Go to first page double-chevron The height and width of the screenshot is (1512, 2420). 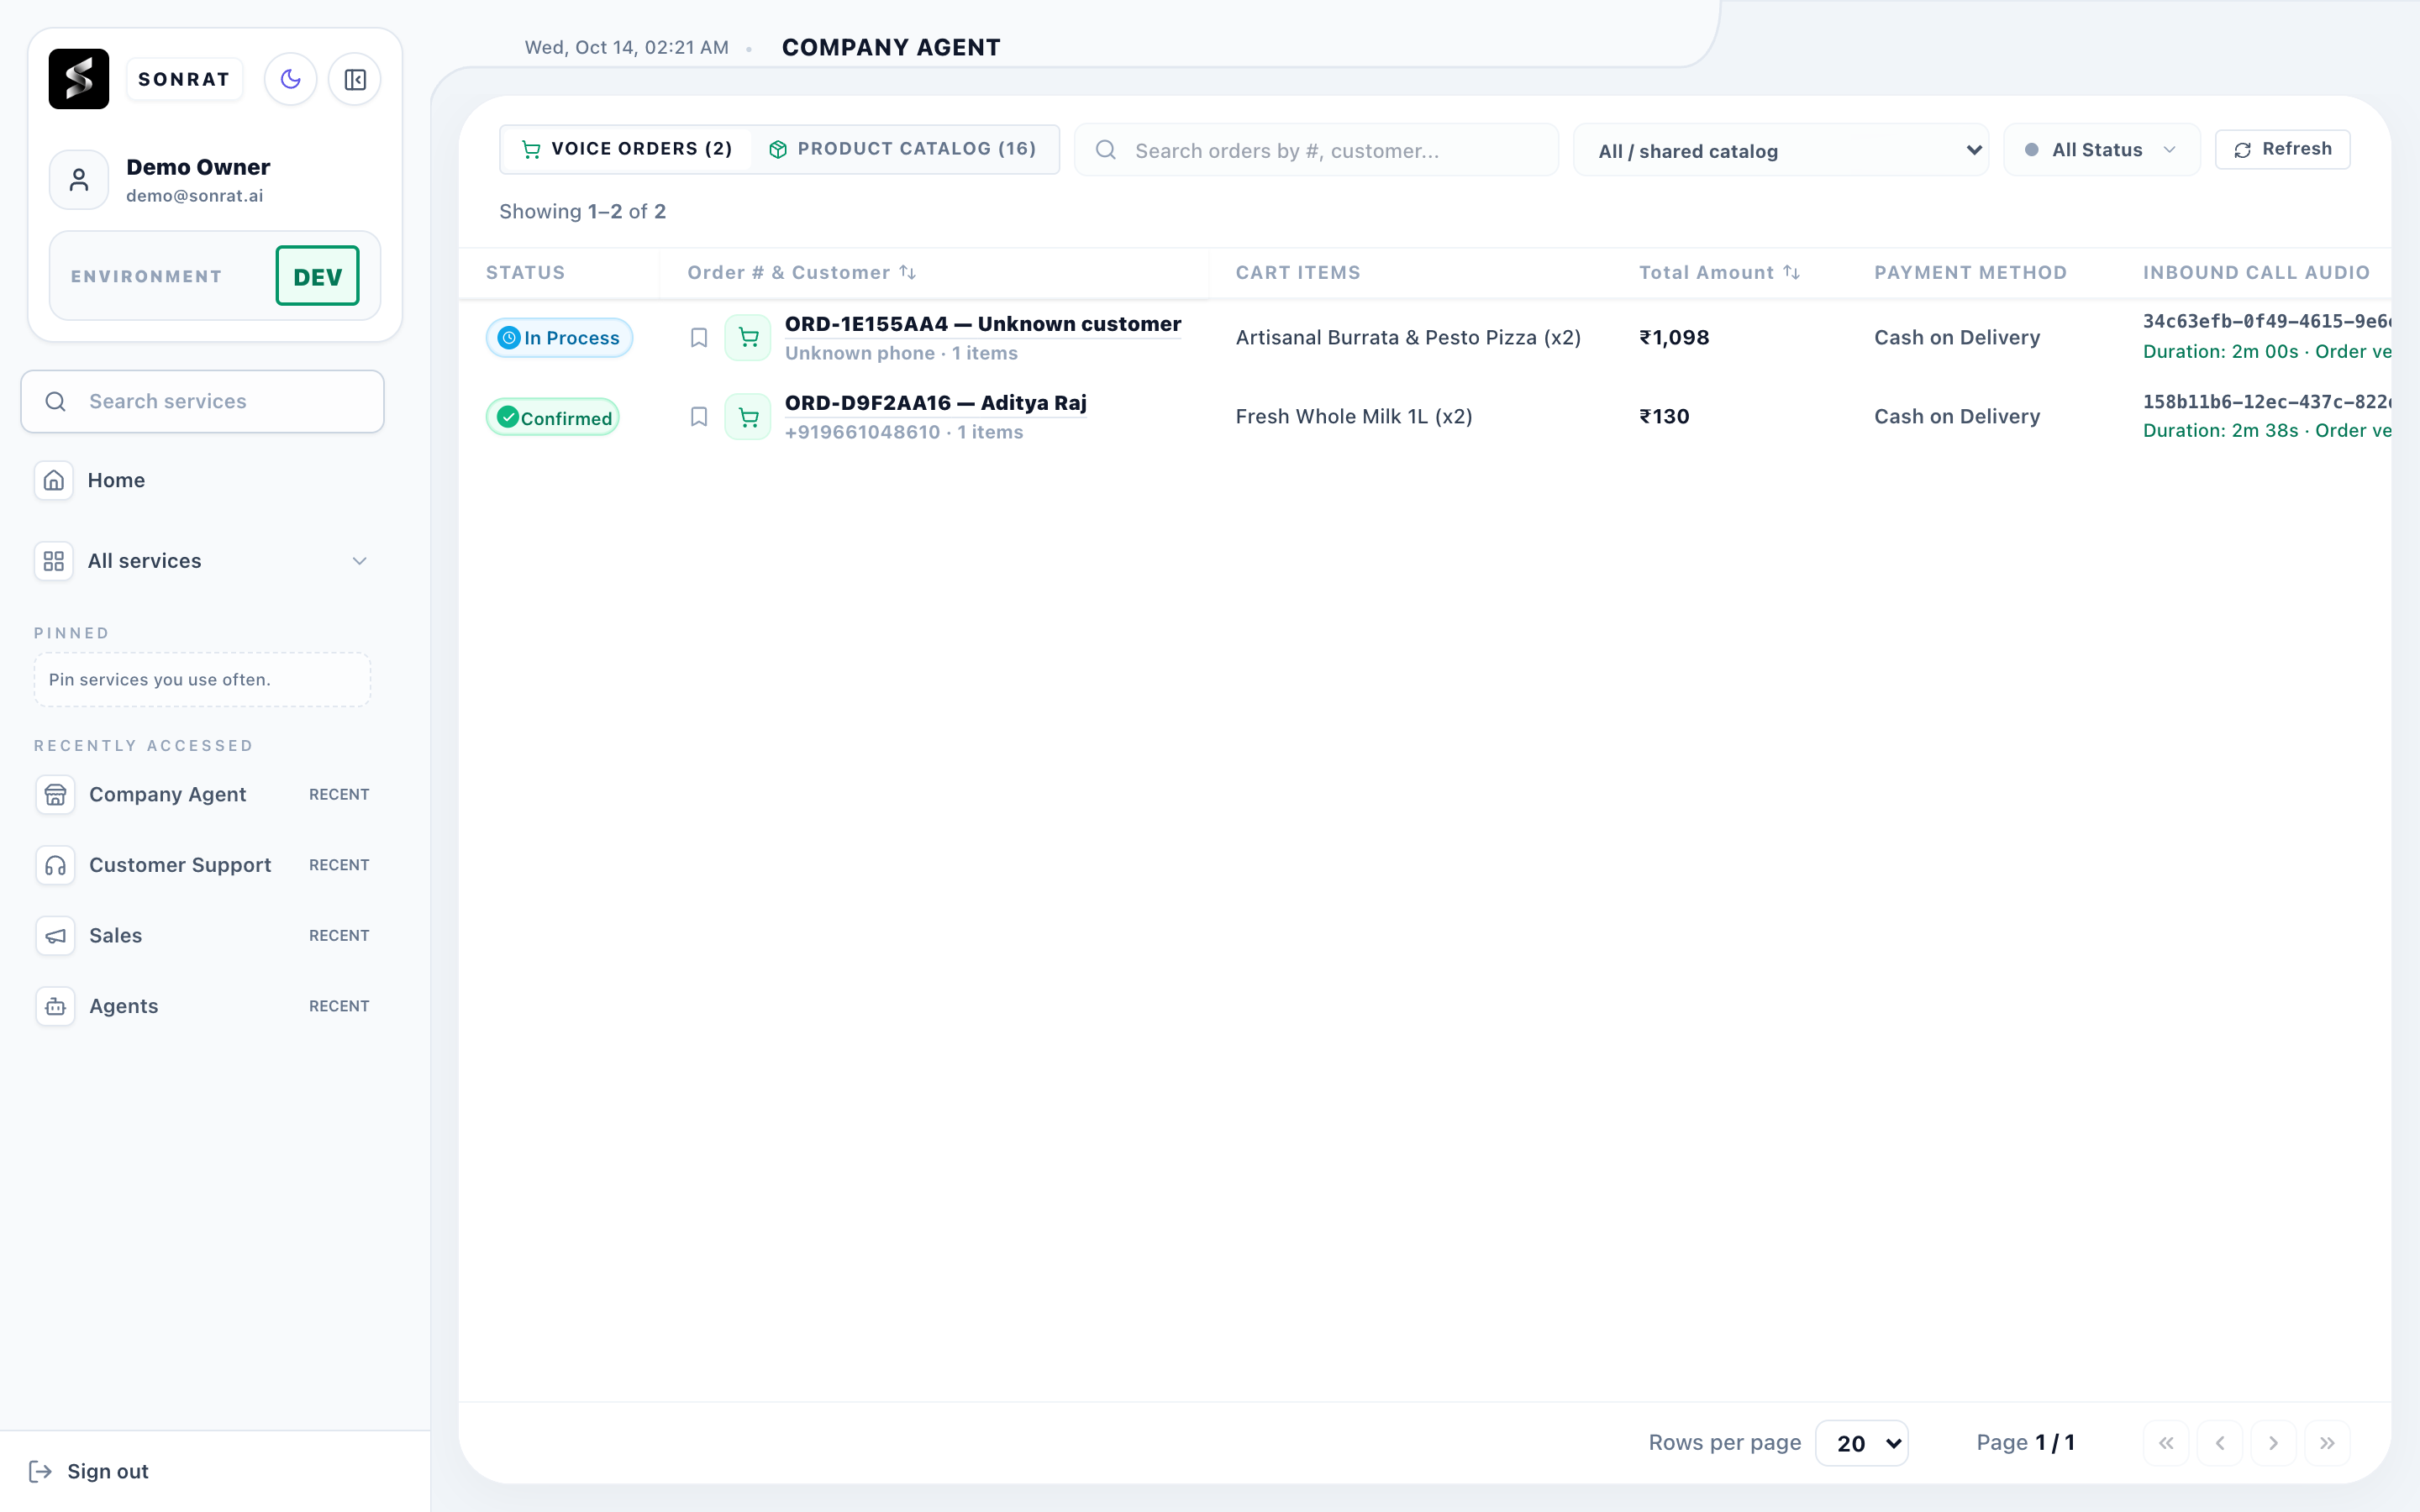tap(2166, 1443)
